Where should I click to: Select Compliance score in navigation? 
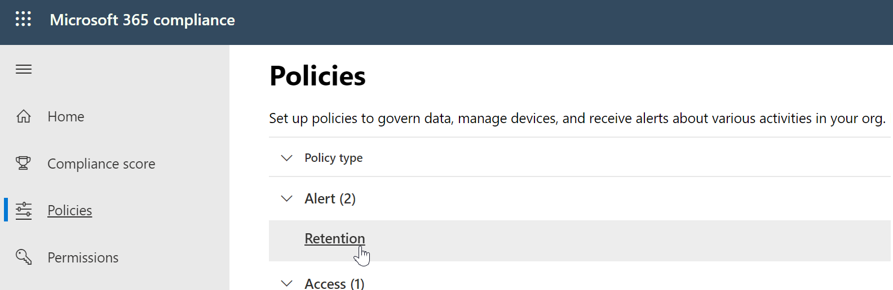click(101, 164)
